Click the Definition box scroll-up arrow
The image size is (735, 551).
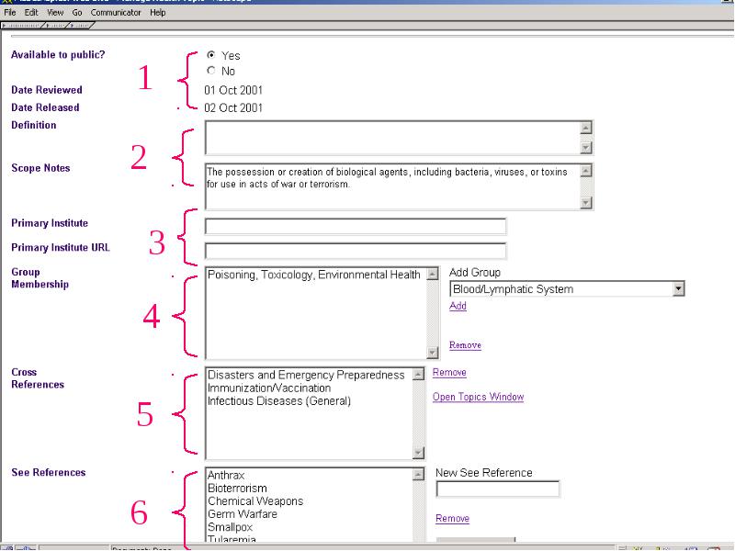click(586, 128)
